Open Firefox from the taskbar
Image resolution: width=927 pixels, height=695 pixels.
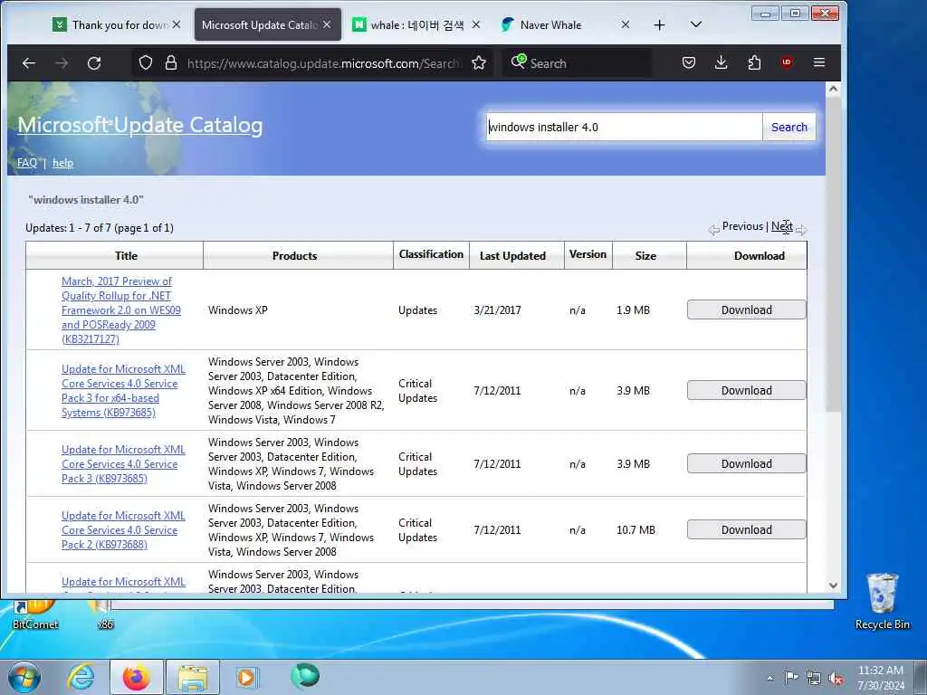pyautogui.click(x=137, y=677)
